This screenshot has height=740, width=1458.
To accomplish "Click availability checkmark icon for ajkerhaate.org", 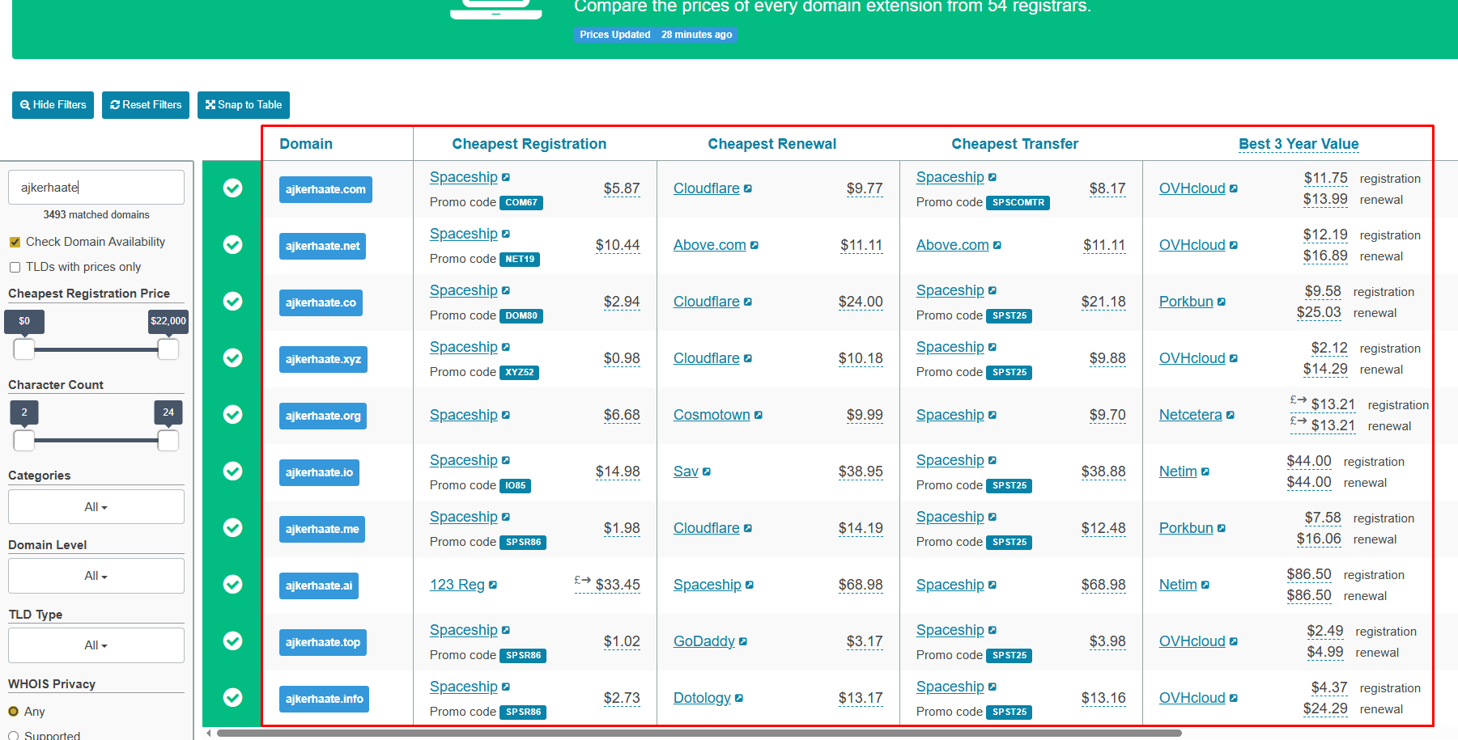I will tap(232, 414).
